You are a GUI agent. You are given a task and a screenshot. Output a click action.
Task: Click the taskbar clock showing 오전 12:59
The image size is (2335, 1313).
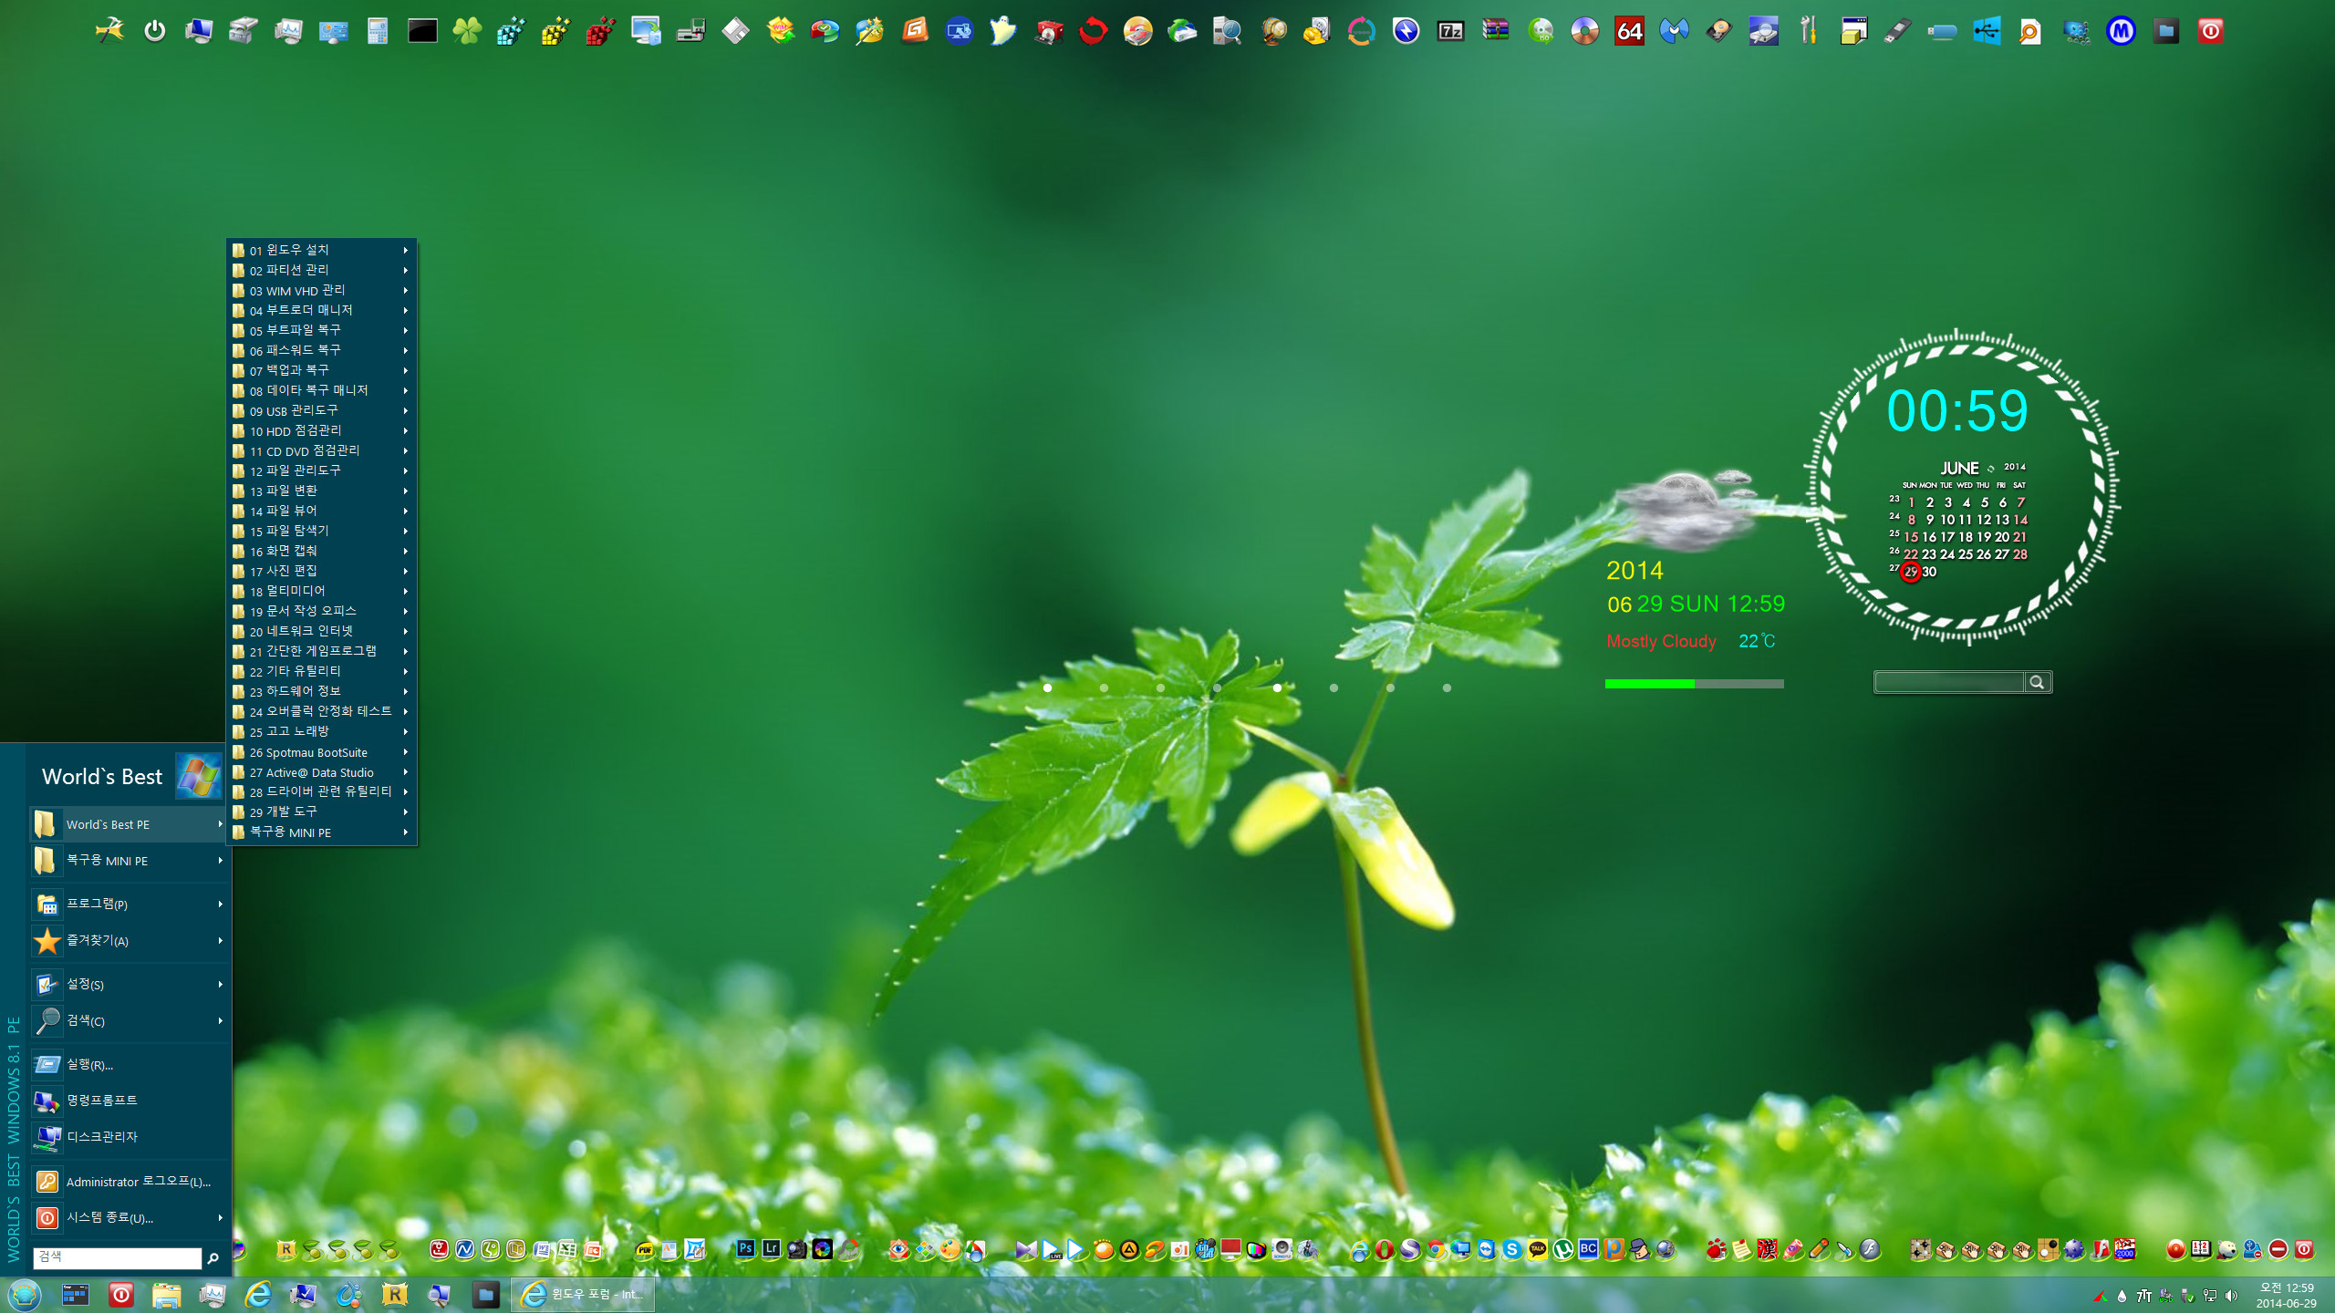click(2286, 1296)
